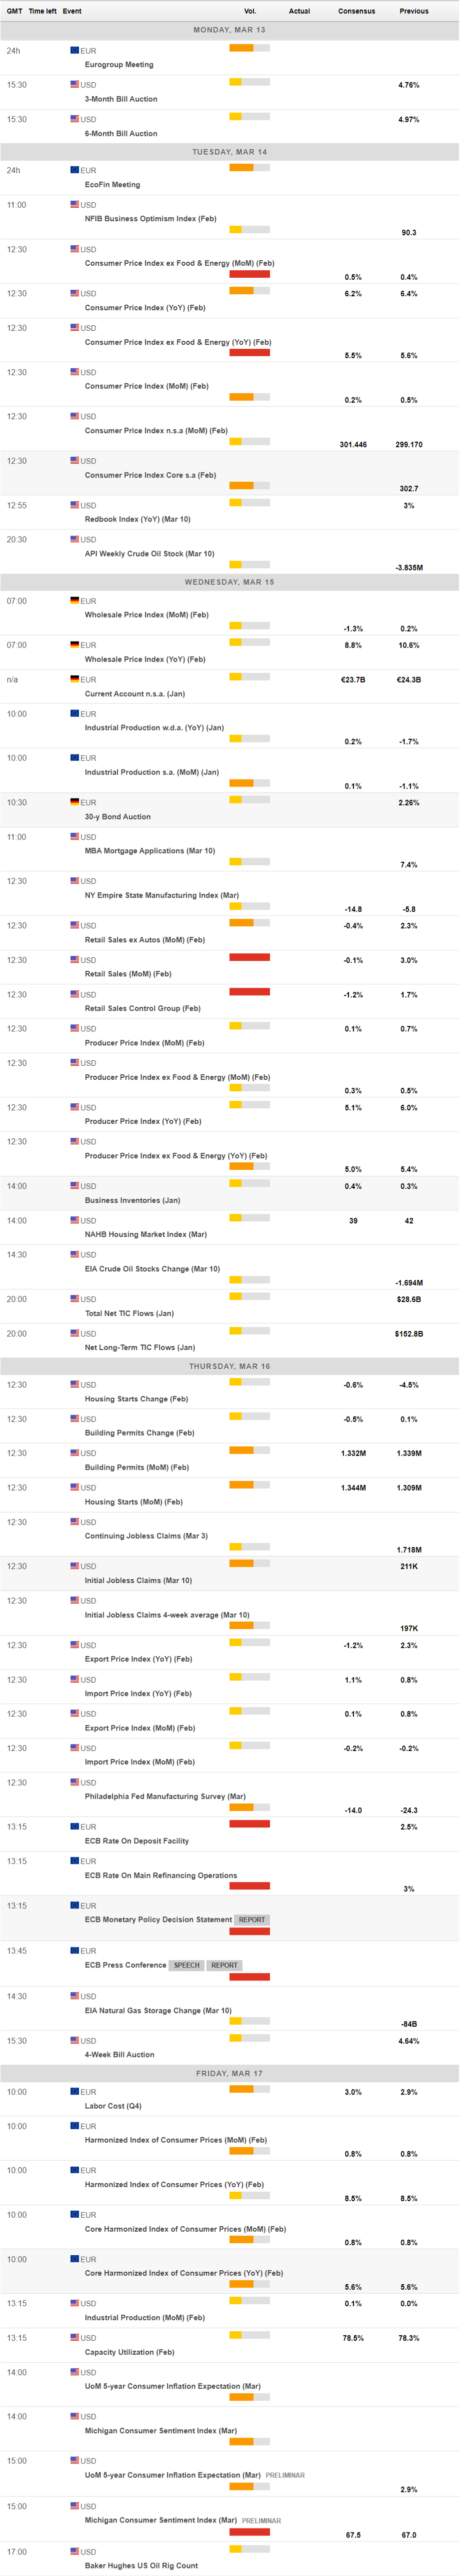Click the EU flag for ECB Press Conference
The height and width of the screenshot is (2576, 460).
[75, 1950]
